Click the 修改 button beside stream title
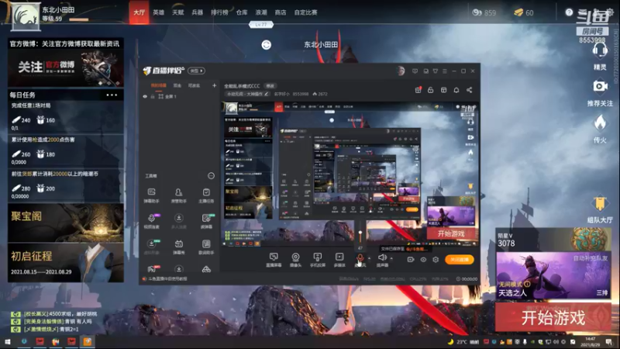 coord(270,86)
